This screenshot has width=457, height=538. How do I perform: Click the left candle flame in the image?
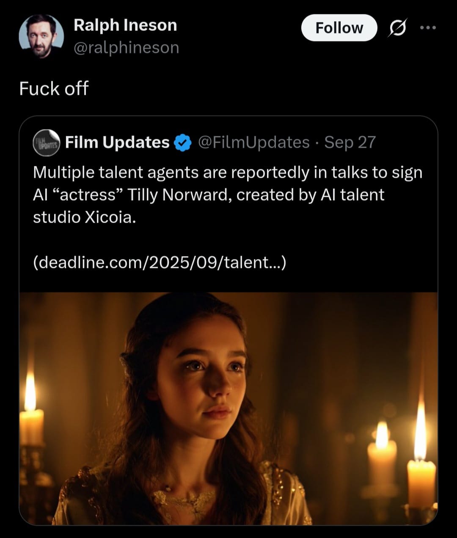tap(30, 392)
